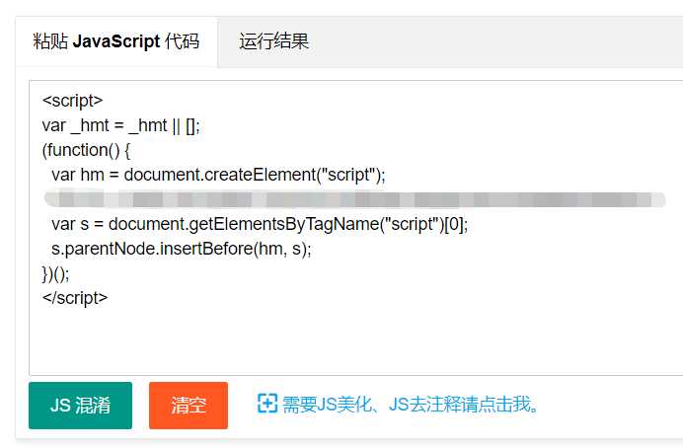Click on the })(); closing line
This screenshot has width=683, height=448.
(56, 273)
